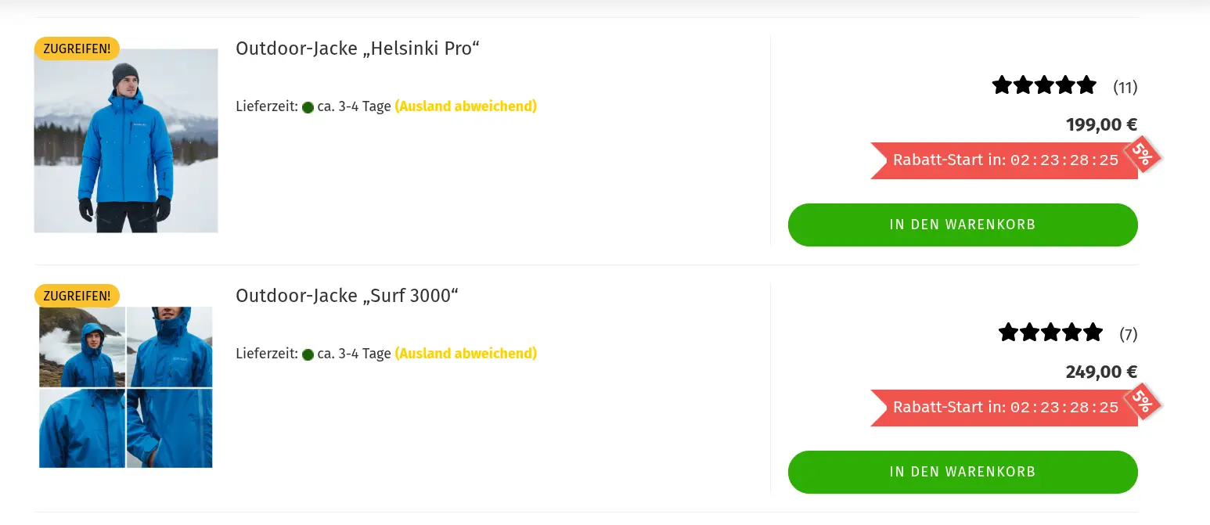Open the Surf 3000 product image collage
This screenshot has height=525, width=1210.
click(126, 387)
